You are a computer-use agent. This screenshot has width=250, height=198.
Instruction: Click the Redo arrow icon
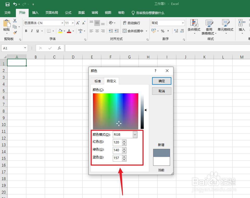tap(24, 4)
